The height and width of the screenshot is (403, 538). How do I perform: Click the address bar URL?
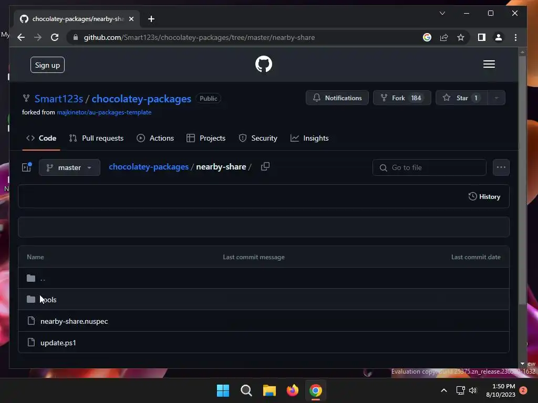(x=199, y=37)
